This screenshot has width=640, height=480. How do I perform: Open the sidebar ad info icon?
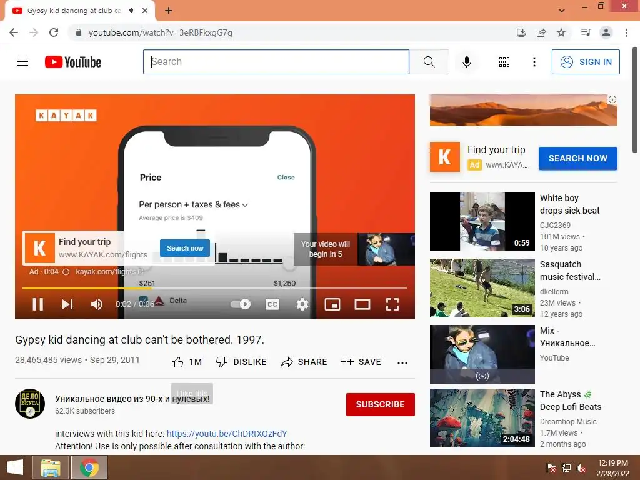click(x=612, y=99)
